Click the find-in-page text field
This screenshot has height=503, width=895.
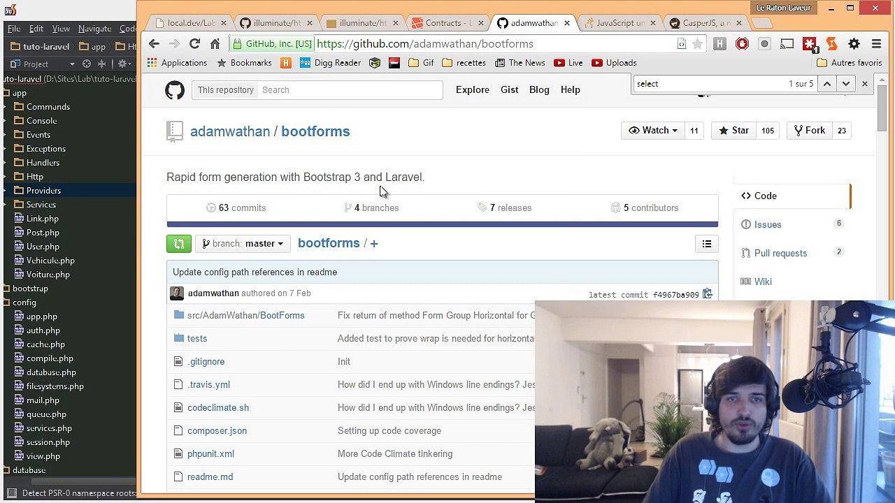(x=710, y=84)
